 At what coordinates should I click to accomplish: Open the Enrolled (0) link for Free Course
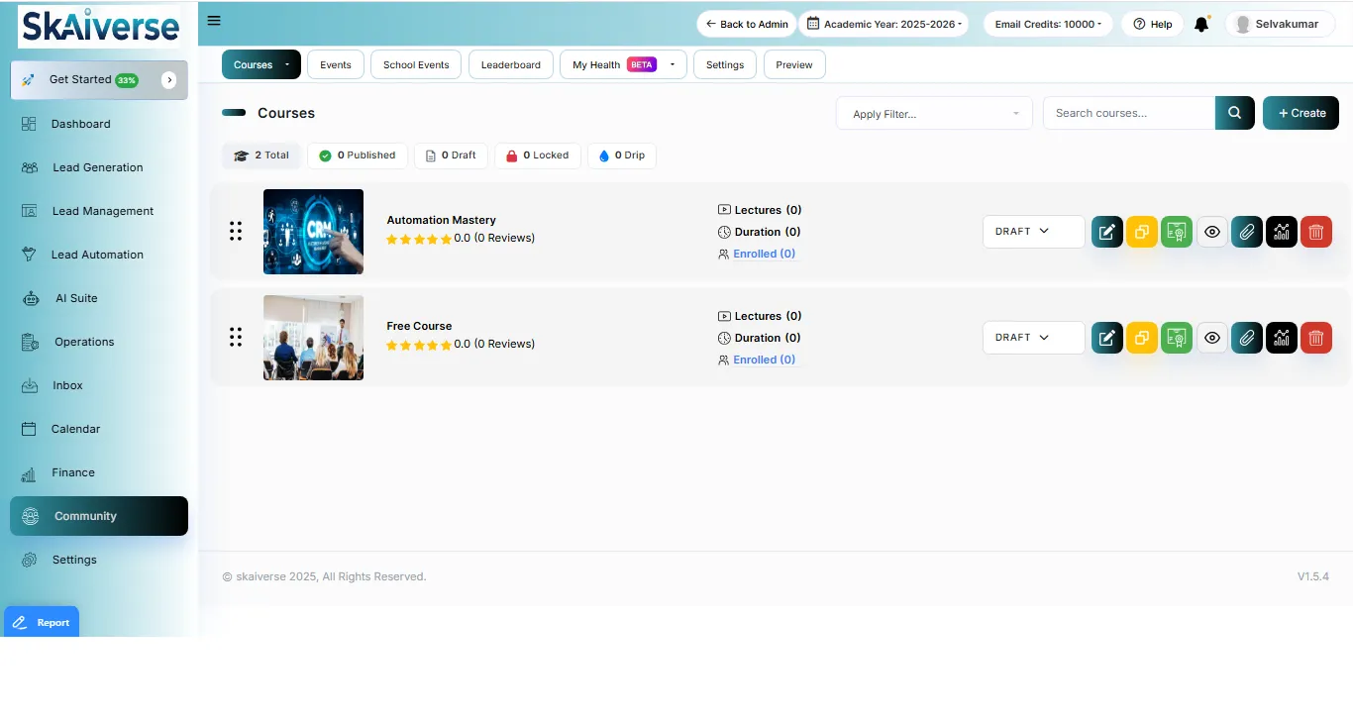[x=764, y=360]
